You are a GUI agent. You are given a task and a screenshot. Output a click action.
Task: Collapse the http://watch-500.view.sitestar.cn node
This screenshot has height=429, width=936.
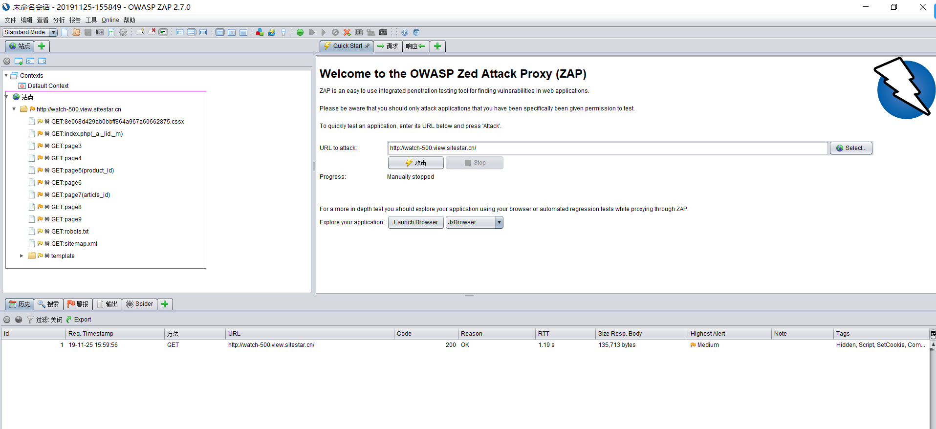(x=14, y=109)
